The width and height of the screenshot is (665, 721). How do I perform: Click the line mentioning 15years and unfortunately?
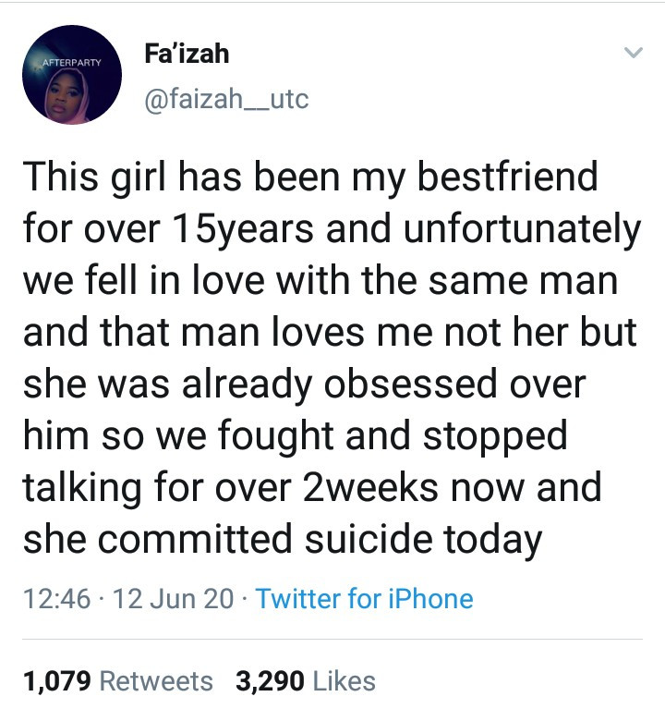(x=332, y=230)
